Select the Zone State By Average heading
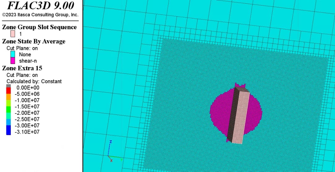 [x=34, y=41]
